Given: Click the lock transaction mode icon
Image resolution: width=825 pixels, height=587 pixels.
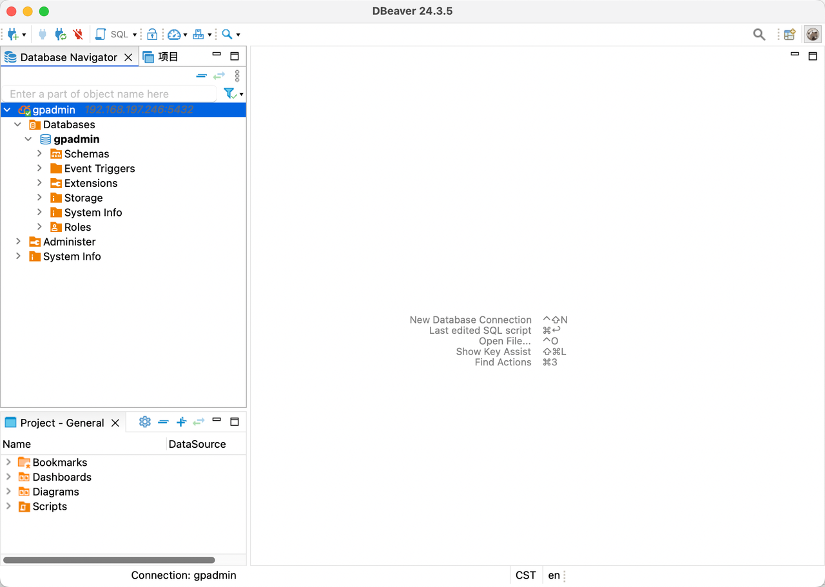Looking at the screenshot, I should pyautogui.click(x=152, y=34).
